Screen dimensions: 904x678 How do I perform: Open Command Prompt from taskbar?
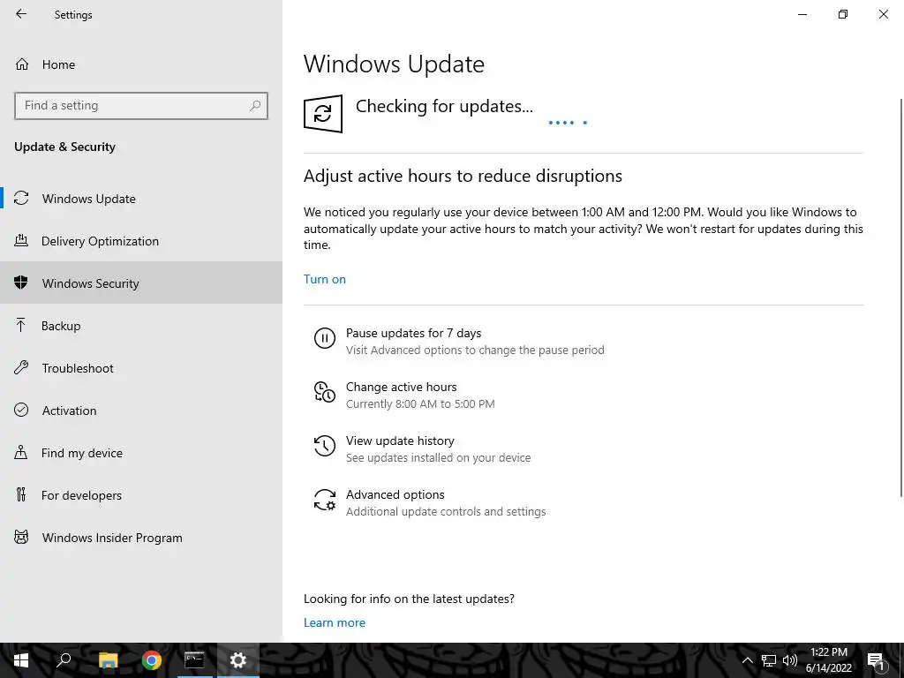pyautogui.click(x=194, y=660)
